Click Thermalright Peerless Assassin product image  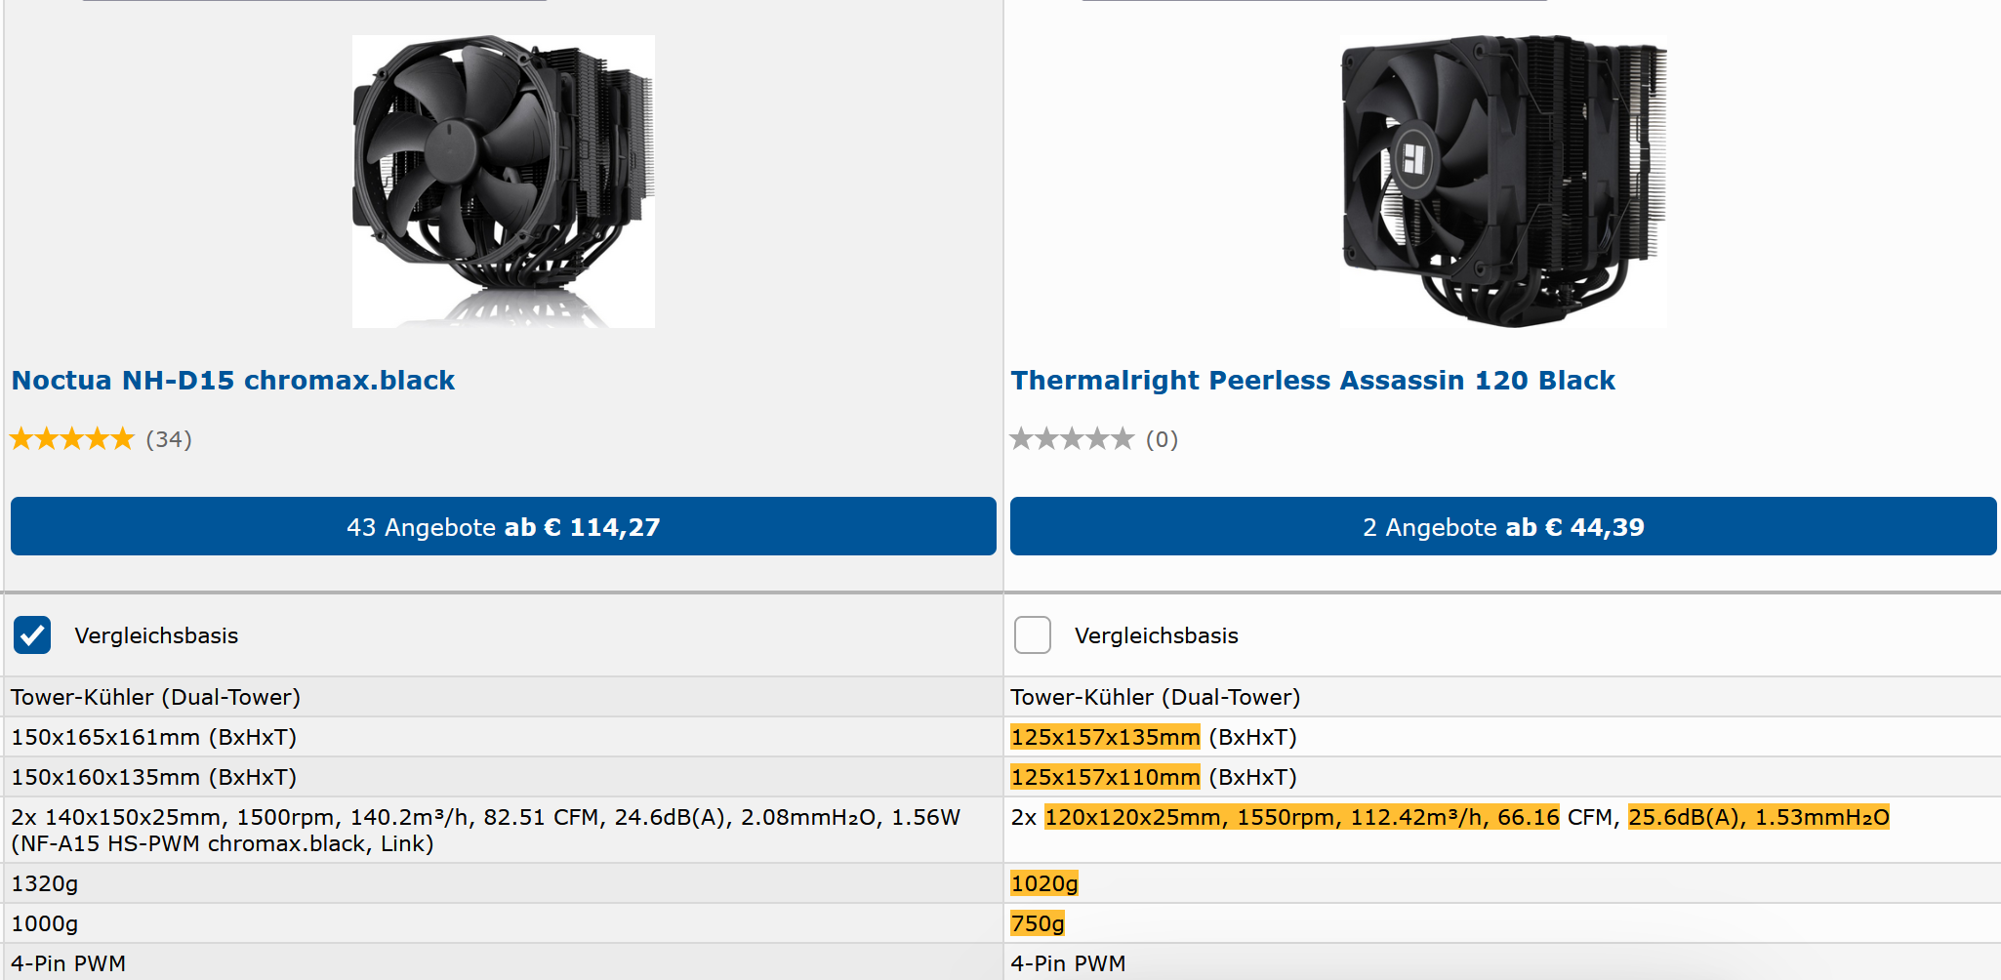[1503, 182]
